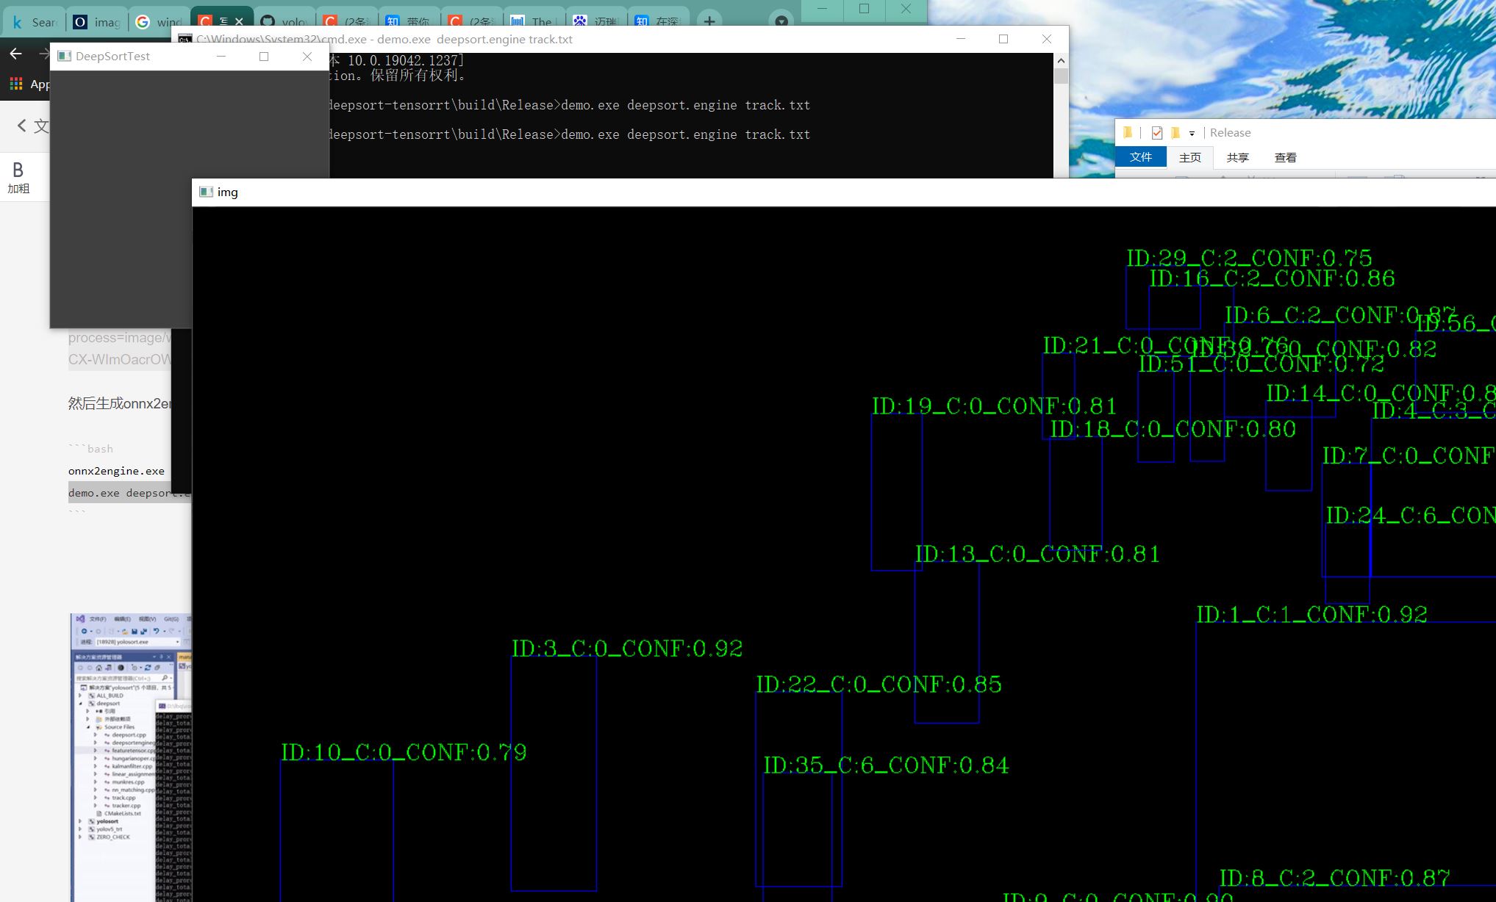
Task: Click the Save icon on Visual Studio toolbar
Action: 135,631
